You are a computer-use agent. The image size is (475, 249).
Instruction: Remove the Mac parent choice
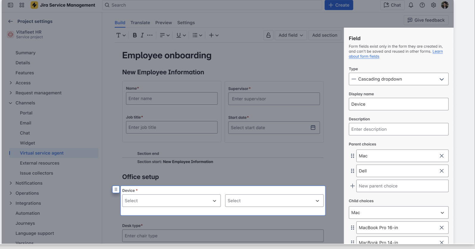pos(442,156)
